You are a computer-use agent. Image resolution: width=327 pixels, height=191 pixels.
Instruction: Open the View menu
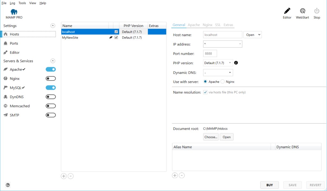pyautogui.click(x=33, y=3)
